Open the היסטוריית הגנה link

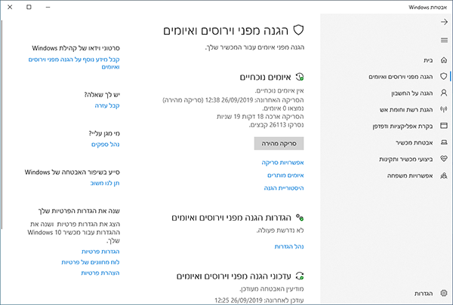pos(284,188)
